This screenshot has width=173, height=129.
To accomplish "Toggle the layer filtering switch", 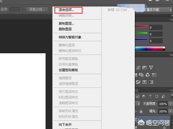I will (172, 96).
